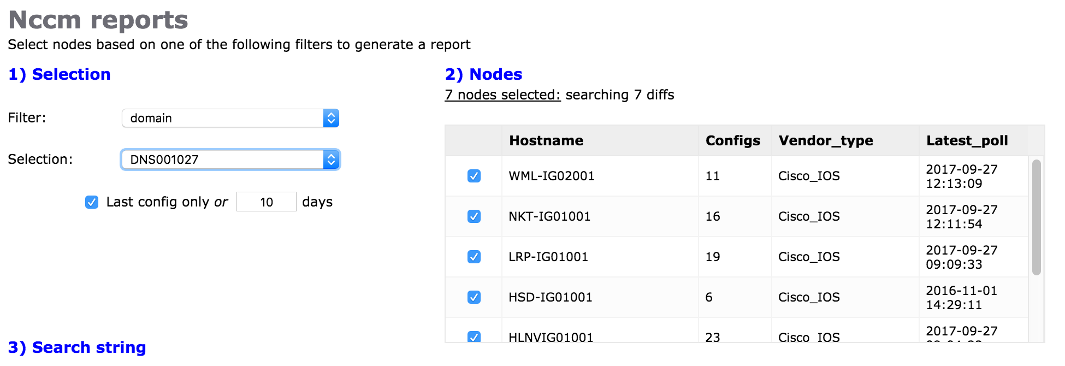Toggle the HLNVIG01001 node checkbox
Image resolution: width=1065 pixels, height=366 pixels.
pyautogui.click(x=474, y=337)
